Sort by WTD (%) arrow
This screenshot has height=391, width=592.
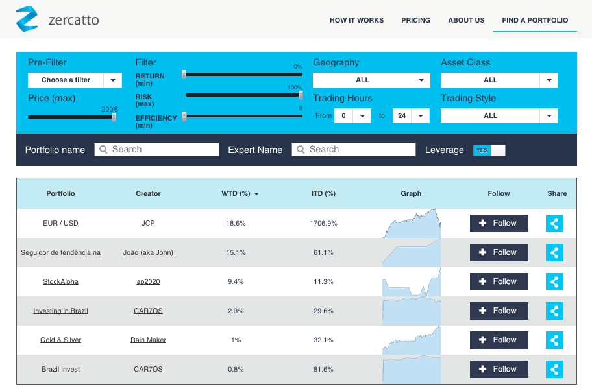[x=256, y=194]
